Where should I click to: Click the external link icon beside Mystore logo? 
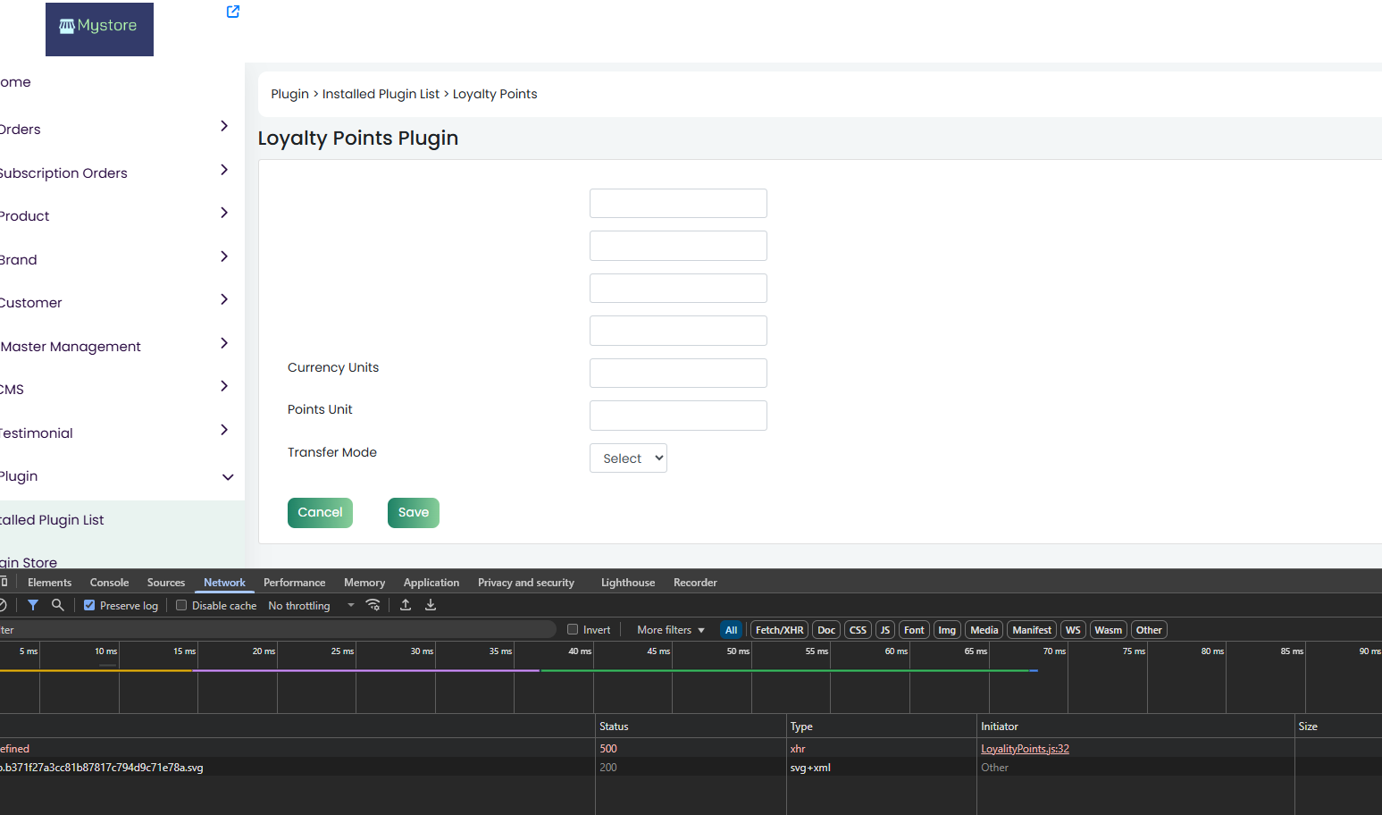click(233, 12)
